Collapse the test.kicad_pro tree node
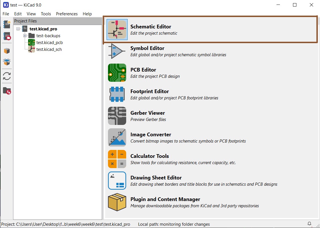The height and width of the screenshot is (228, 320). coord(18,29)
